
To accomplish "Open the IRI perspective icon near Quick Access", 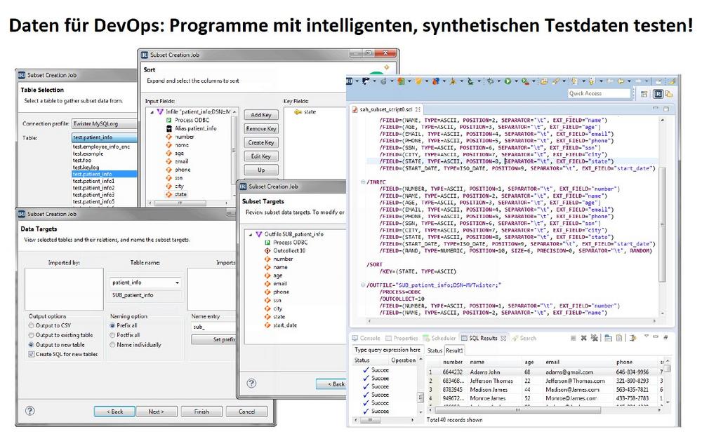I will tap(658, 93).
